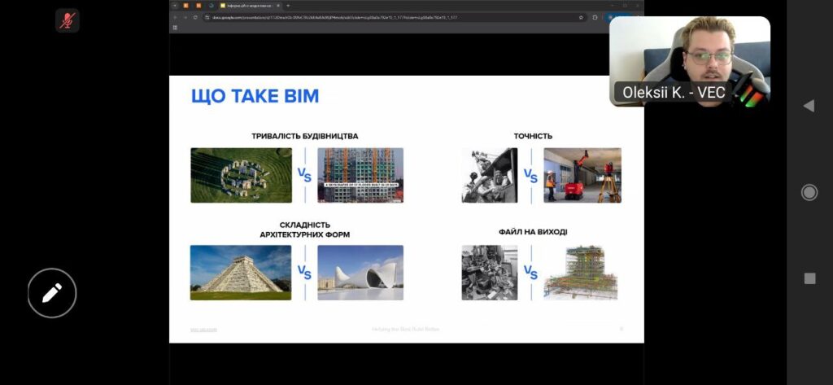Click the bookmark star in address bar
Screen dimensions: 833x385
click(x=581, y=17)
